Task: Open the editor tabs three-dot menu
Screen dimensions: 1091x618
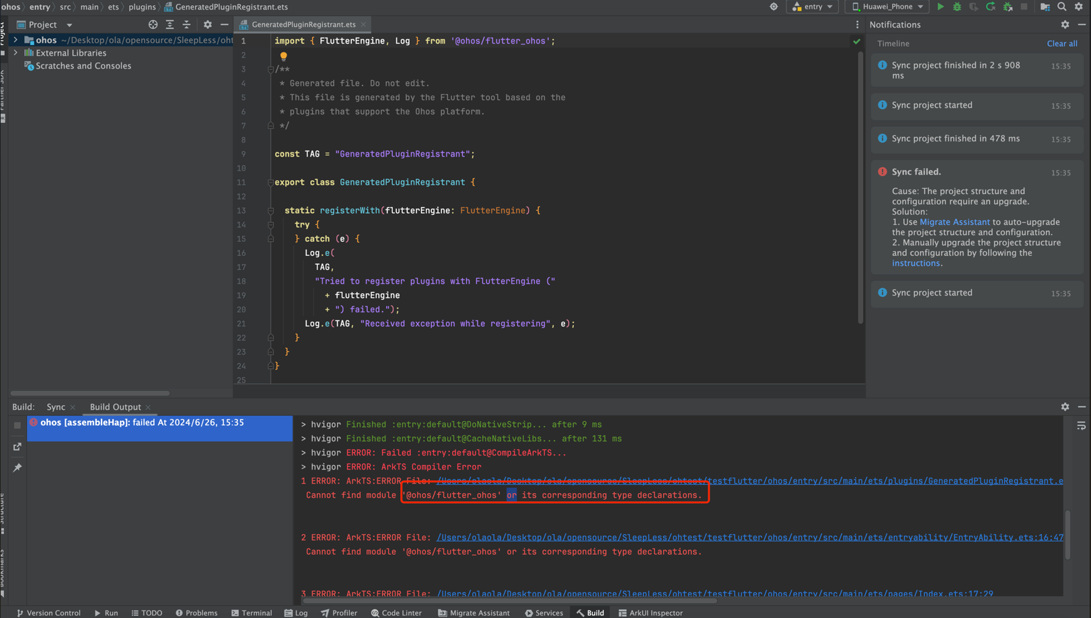Action: (x=857, y=25)
